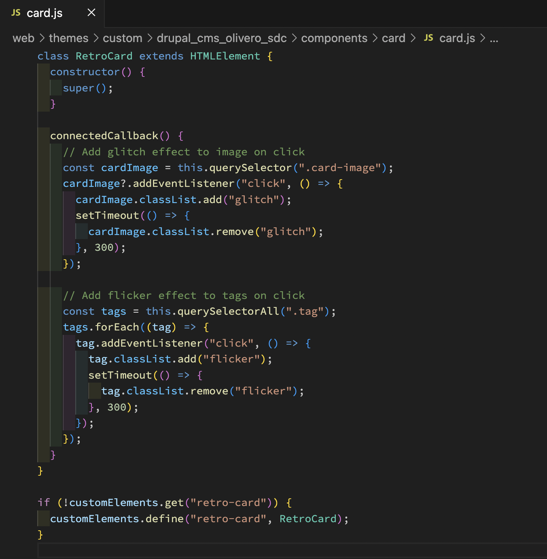The image size is (547, 559).
Task: Click the 'super();' statement
Action: (x=88, y=88)
